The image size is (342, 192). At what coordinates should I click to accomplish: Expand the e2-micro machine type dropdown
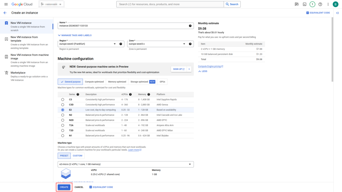click(x=126, y=164)
